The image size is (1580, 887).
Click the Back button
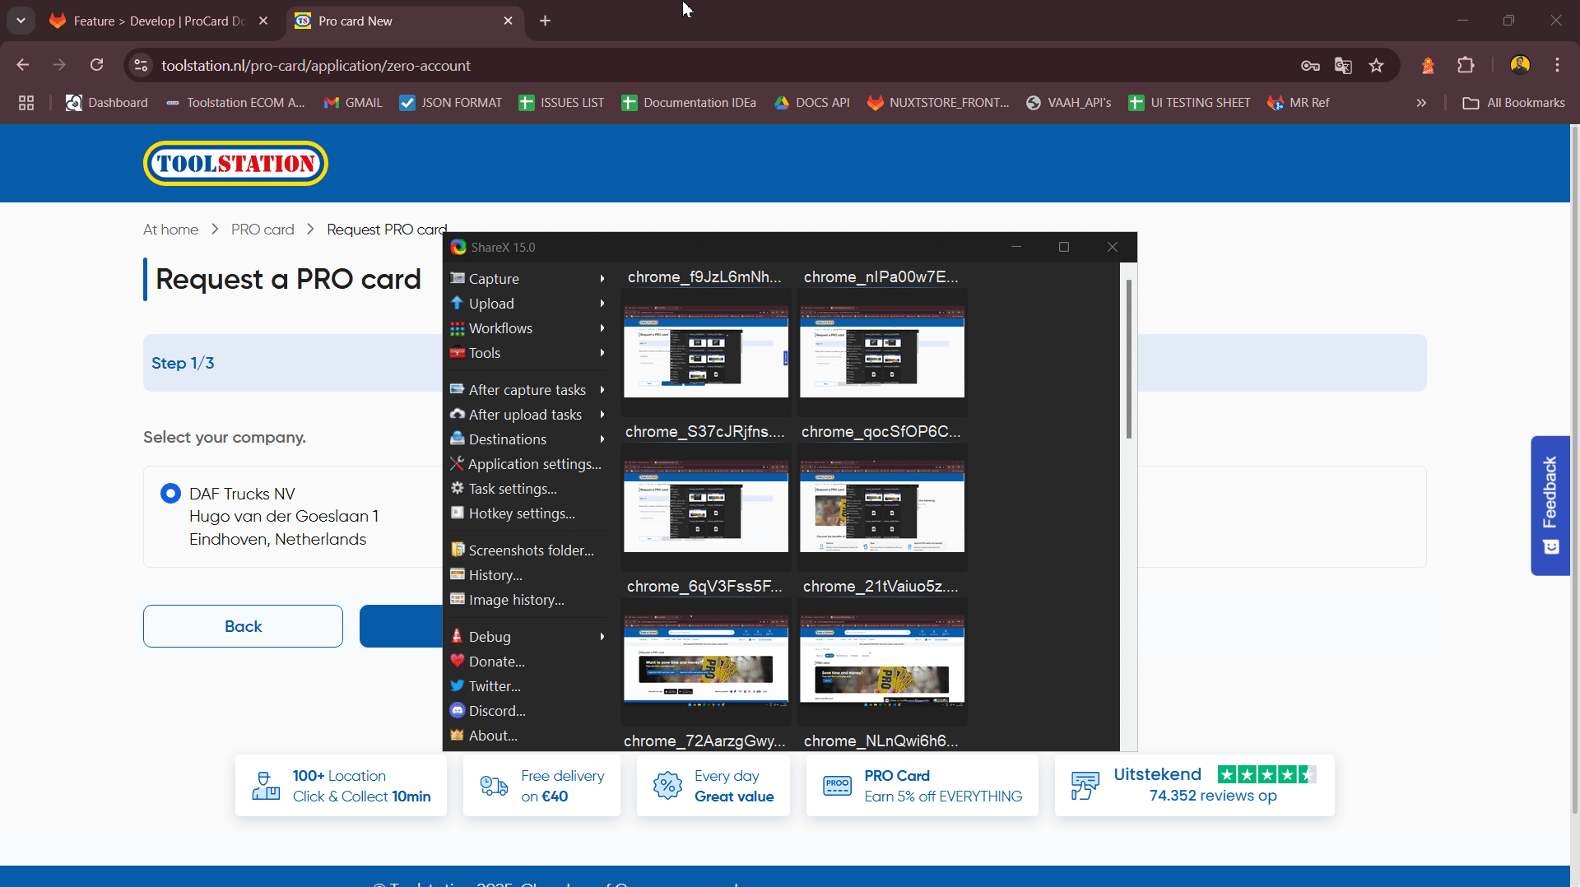pyautogui.click(x=243, y=626)
